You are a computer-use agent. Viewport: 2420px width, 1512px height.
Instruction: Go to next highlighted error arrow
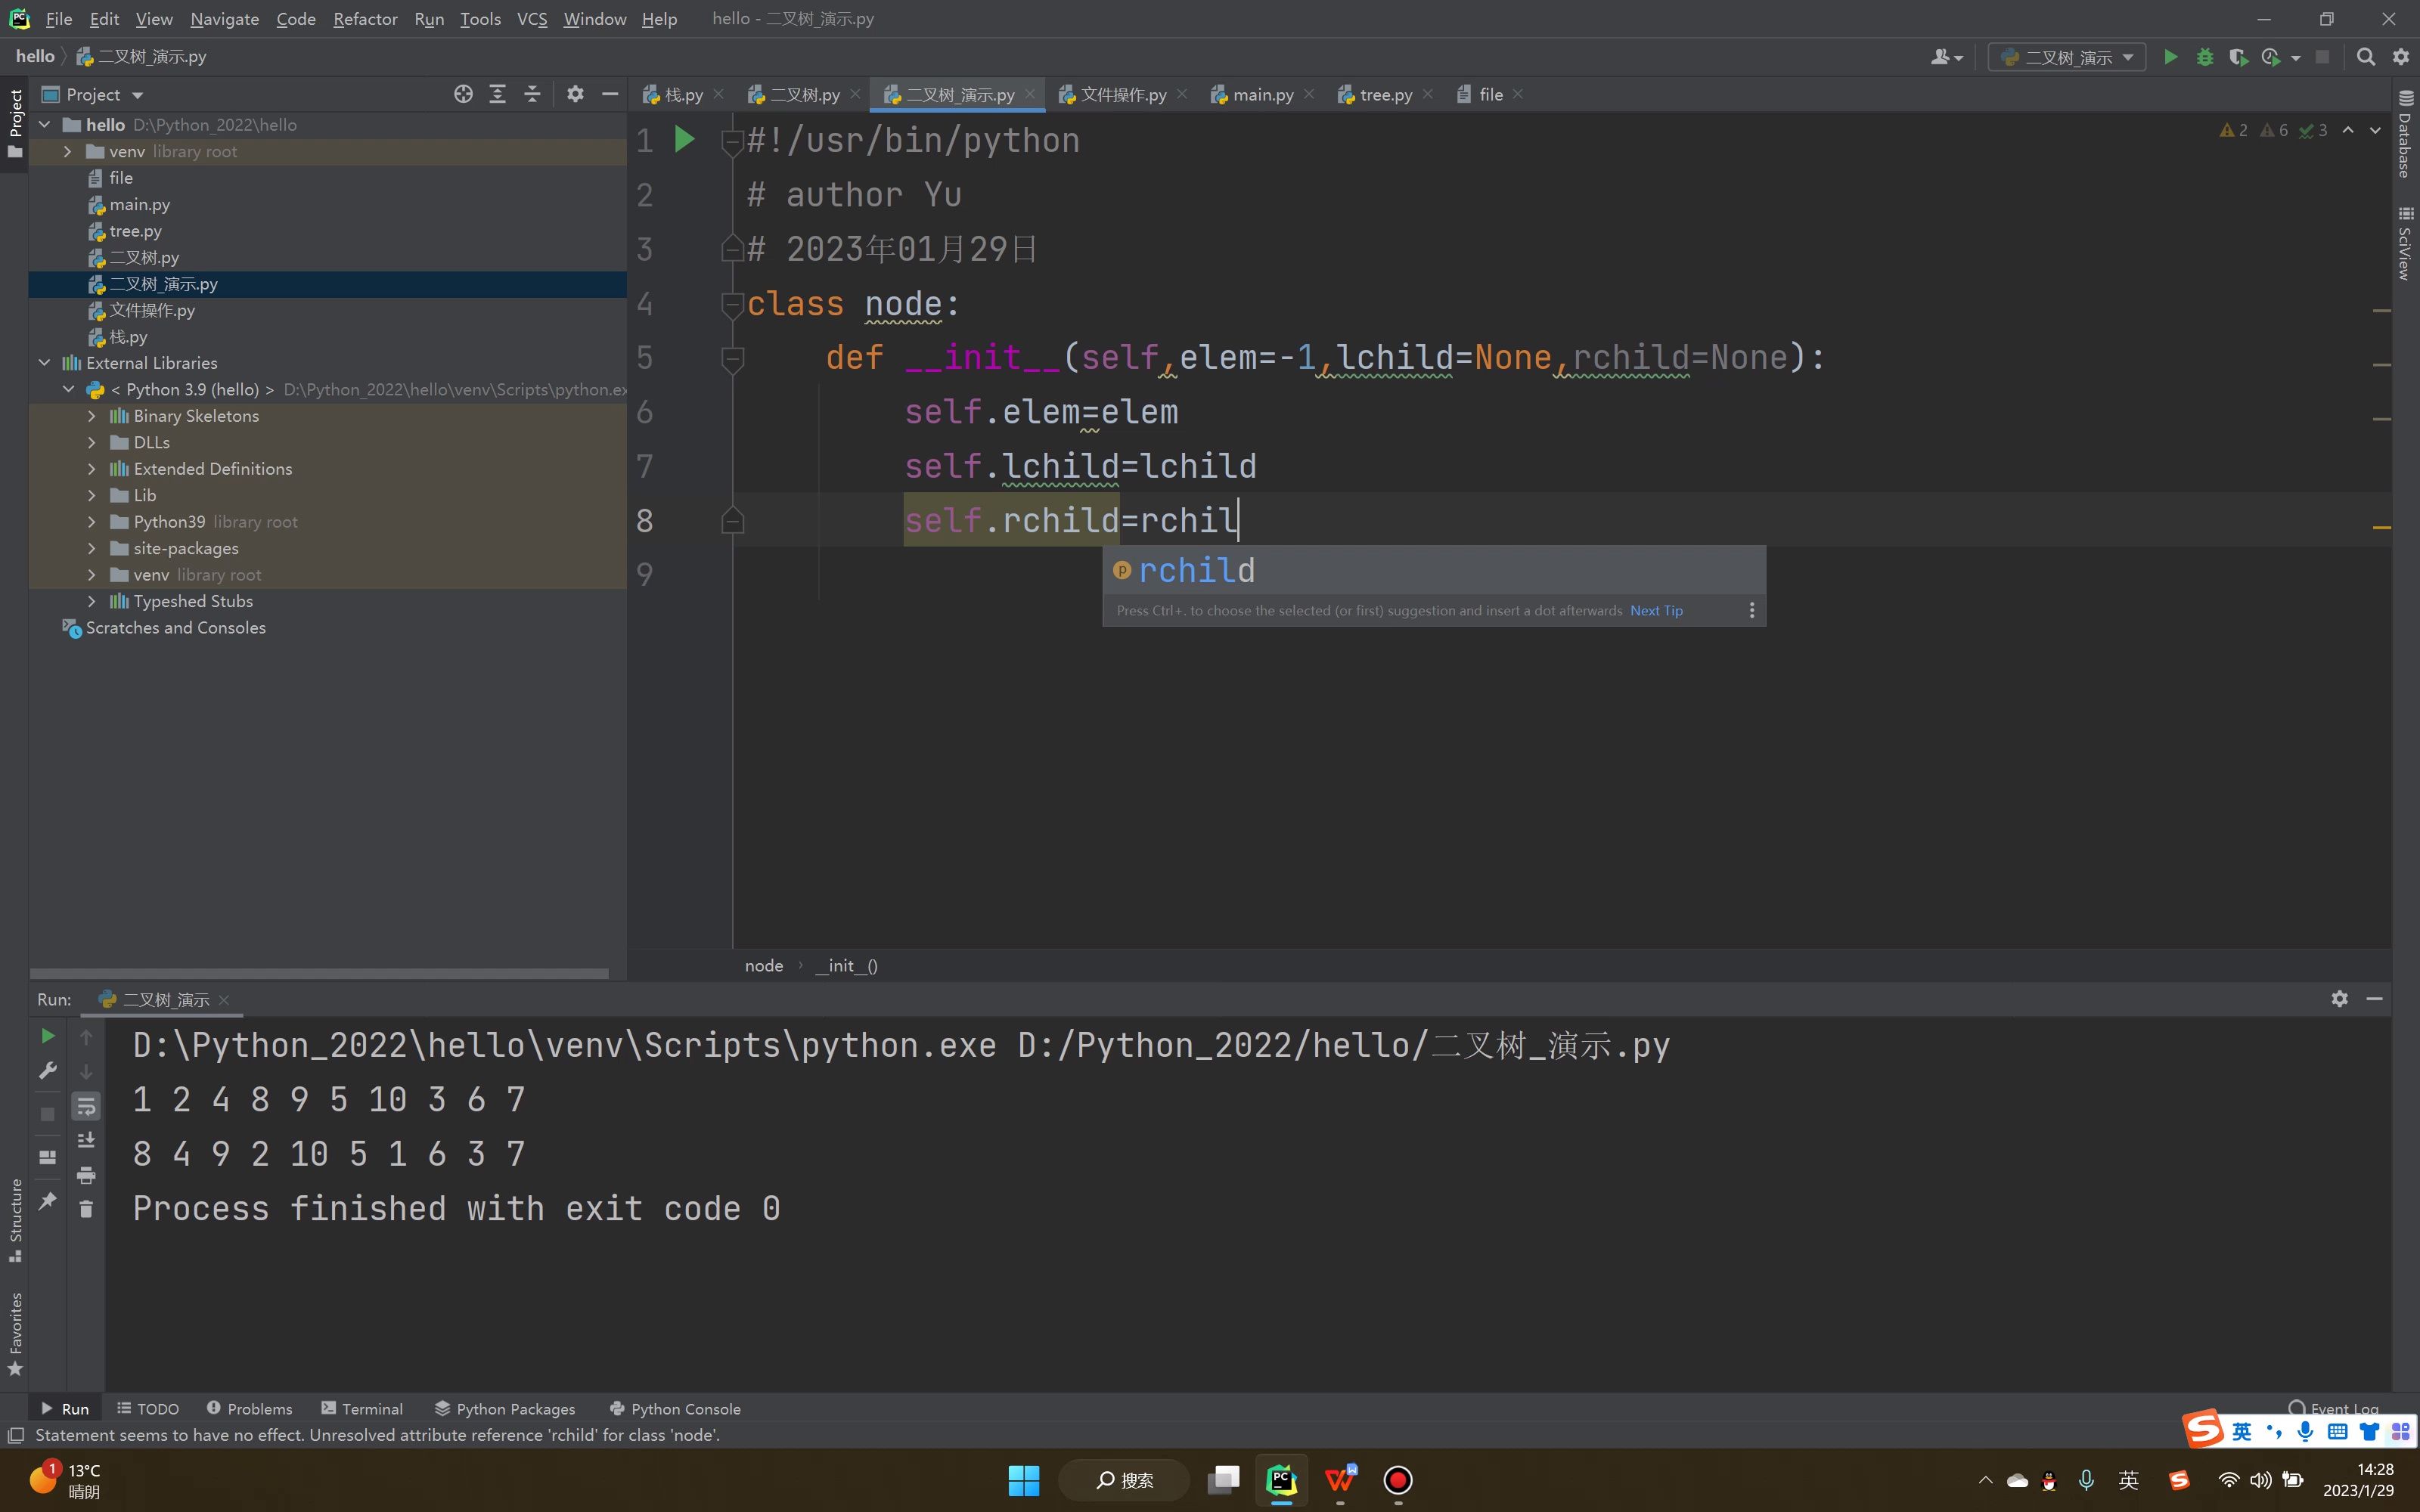pos(2375,130)
